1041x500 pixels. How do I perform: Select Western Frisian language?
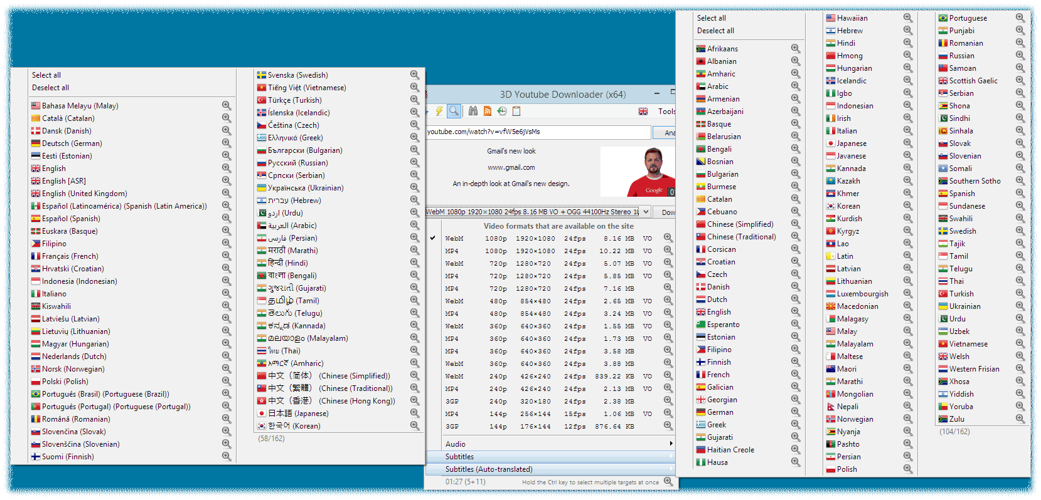coord(982,369)
